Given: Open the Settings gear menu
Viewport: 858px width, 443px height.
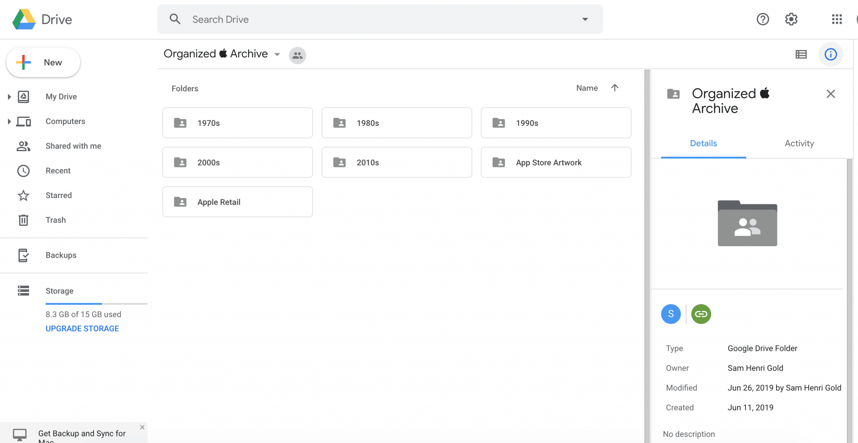Looking at the screenshot, I should (791, 19).
